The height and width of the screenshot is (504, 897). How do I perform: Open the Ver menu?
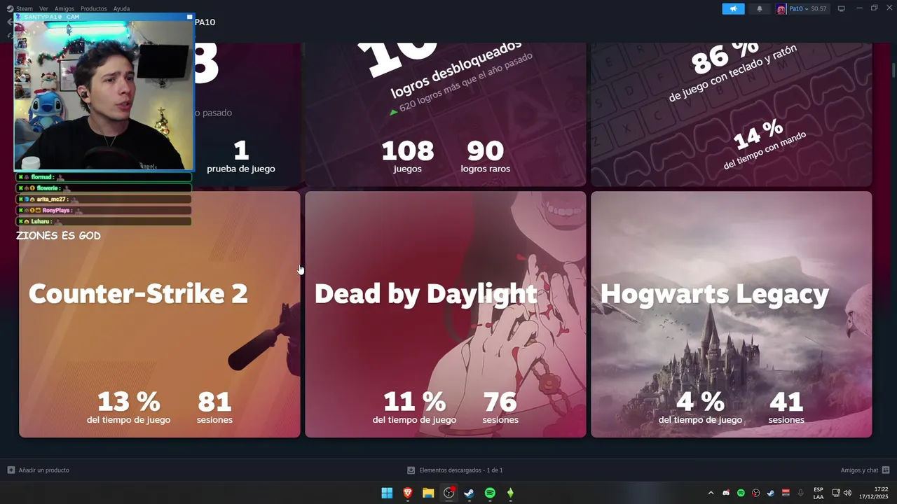[43, 8]
